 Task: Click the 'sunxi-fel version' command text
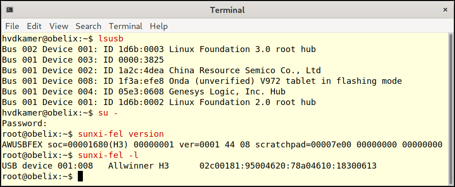point(121,134)
